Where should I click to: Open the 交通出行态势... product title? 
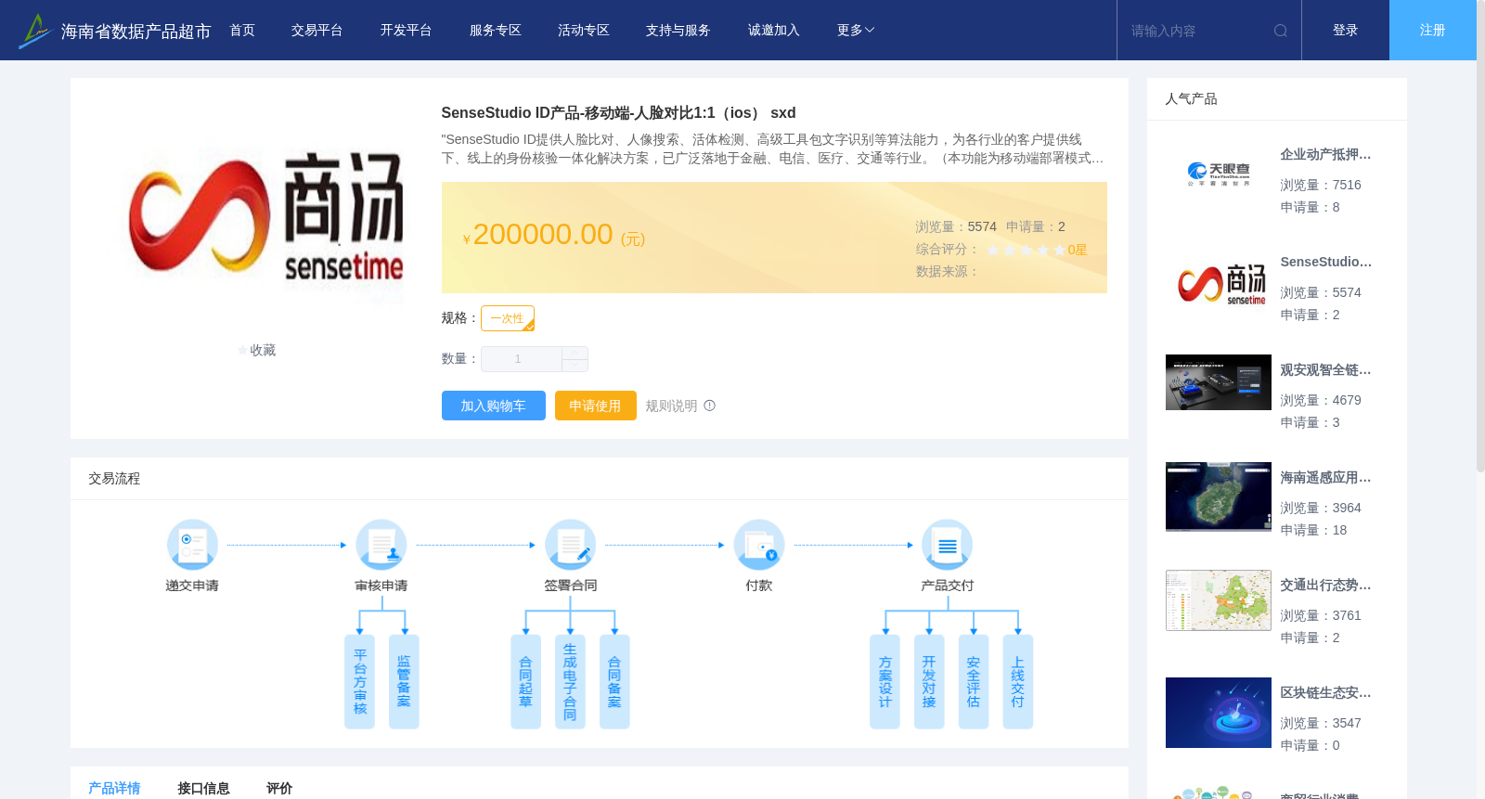point(1325,586)
